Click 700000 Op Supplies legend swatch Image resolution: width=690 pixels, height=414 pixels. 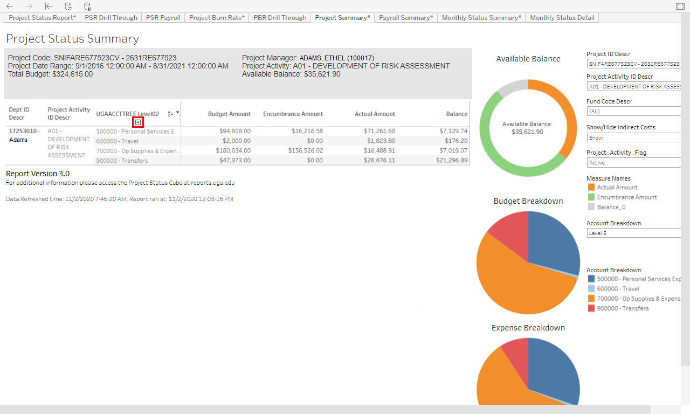click(x=591, y=299)
